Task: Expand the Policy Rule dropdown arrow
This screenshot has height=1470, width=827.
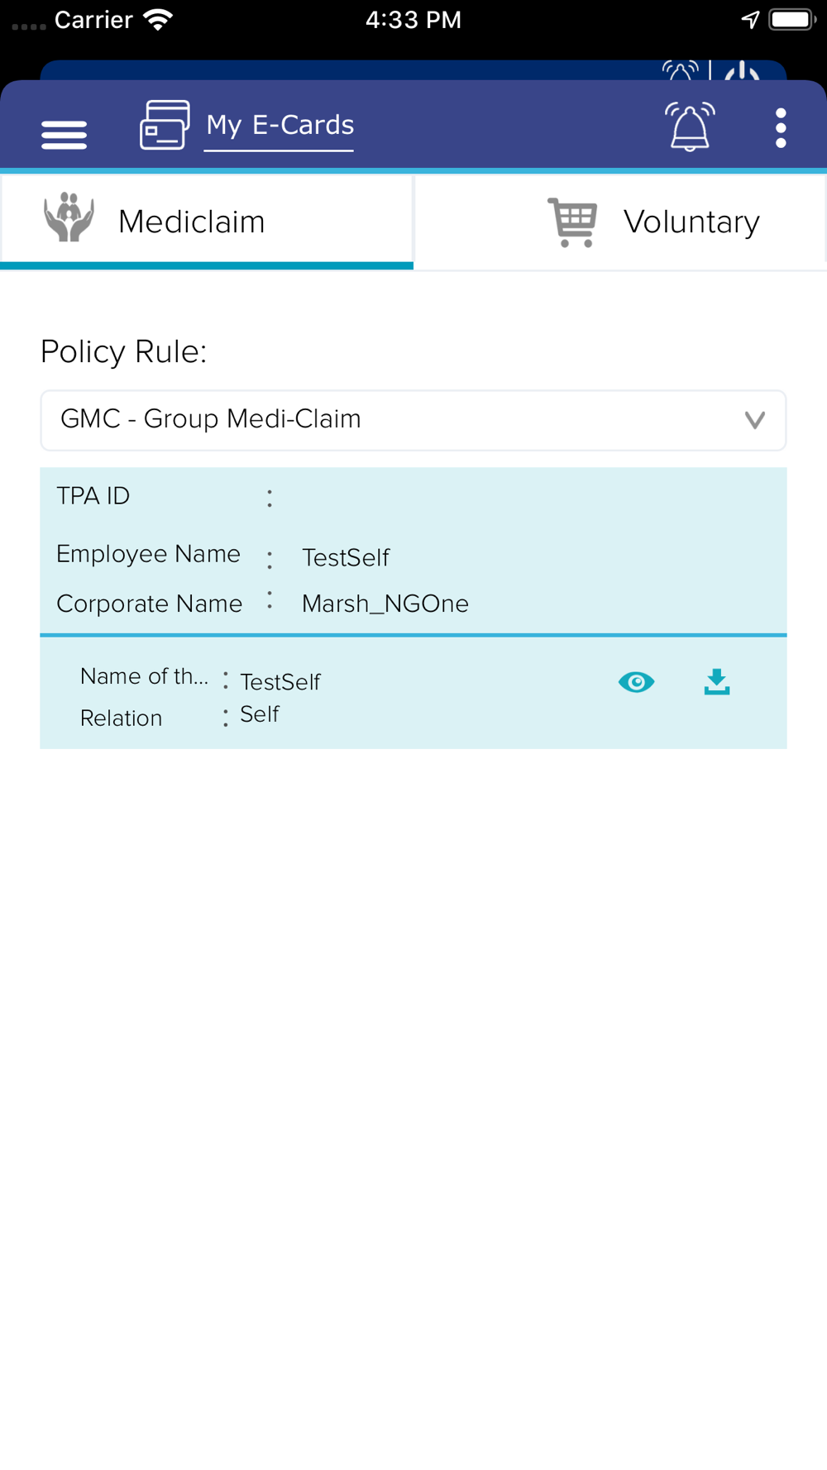Action: (x=754, y=420)
